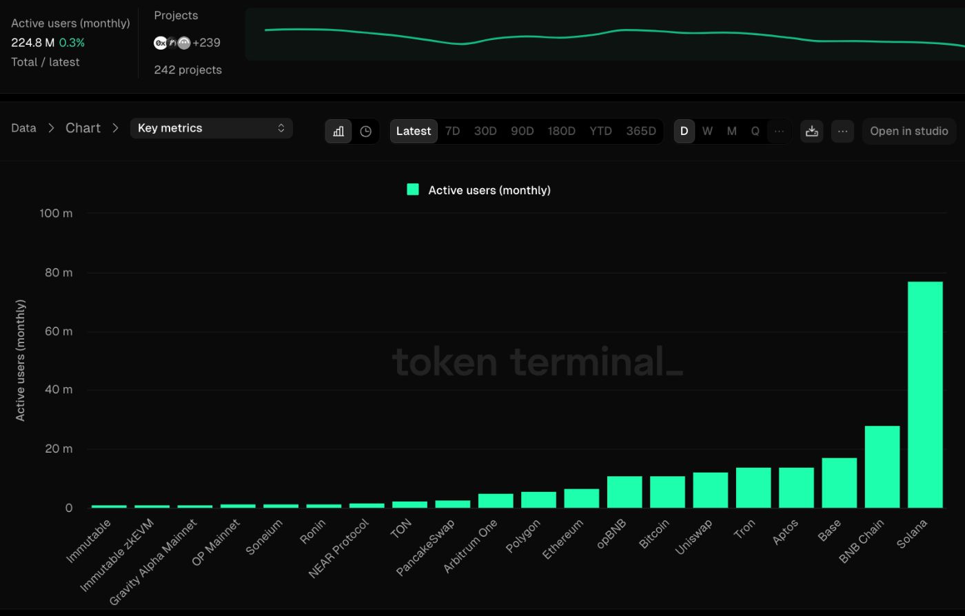Click the green Active users legend swatch
Screen dimensions: 965x616
[x=413, y=189]
